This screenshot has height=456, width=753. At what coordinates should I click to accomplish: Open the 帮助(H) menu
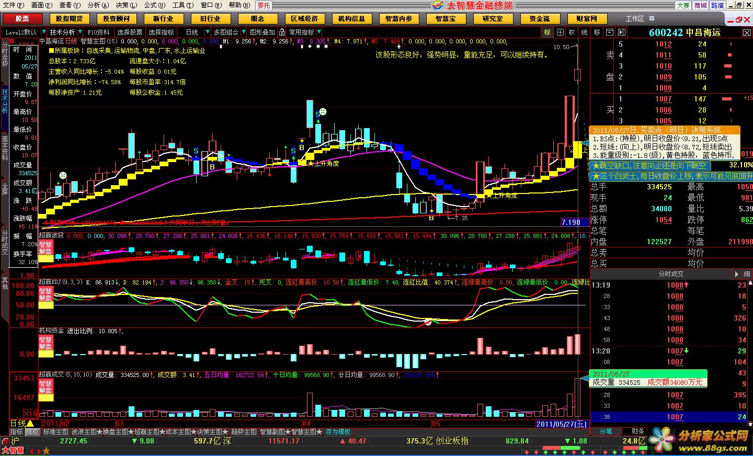pyautogui.click(x=239, y=5)
